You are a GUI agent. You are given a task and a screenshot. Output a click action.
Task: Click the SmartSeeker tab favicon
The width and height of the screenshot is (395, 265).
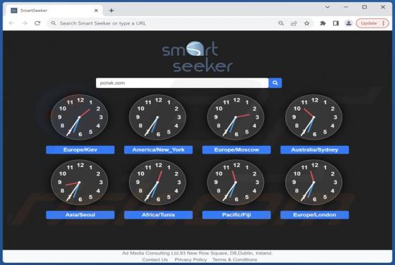(x=14, y=11)
